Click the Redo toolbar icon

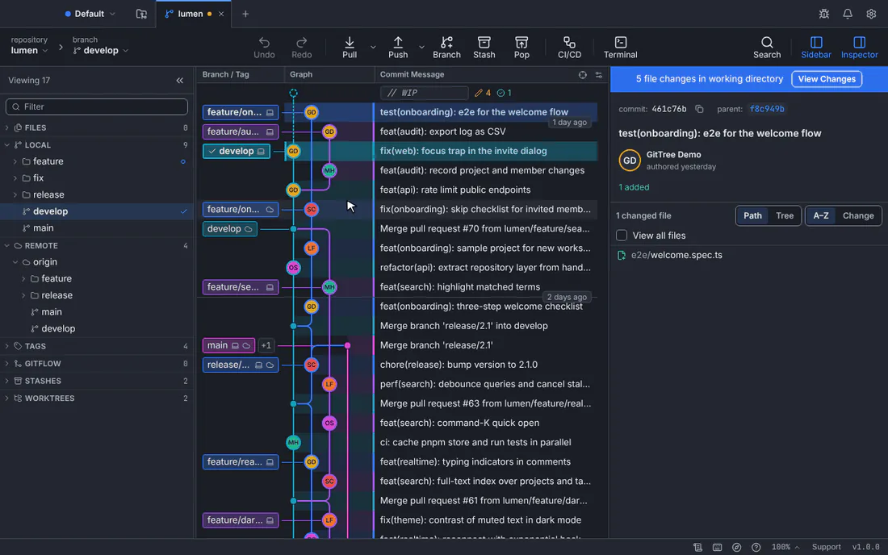(x=301, y=48)
